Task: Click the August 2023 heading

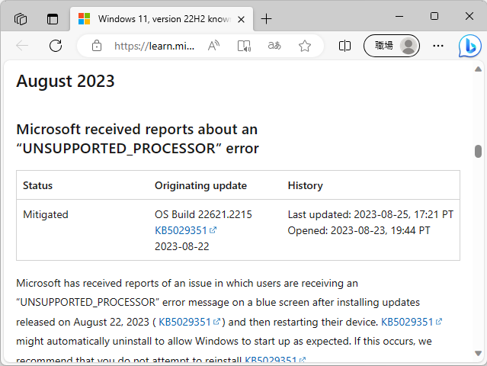Action: click(66, 81)
